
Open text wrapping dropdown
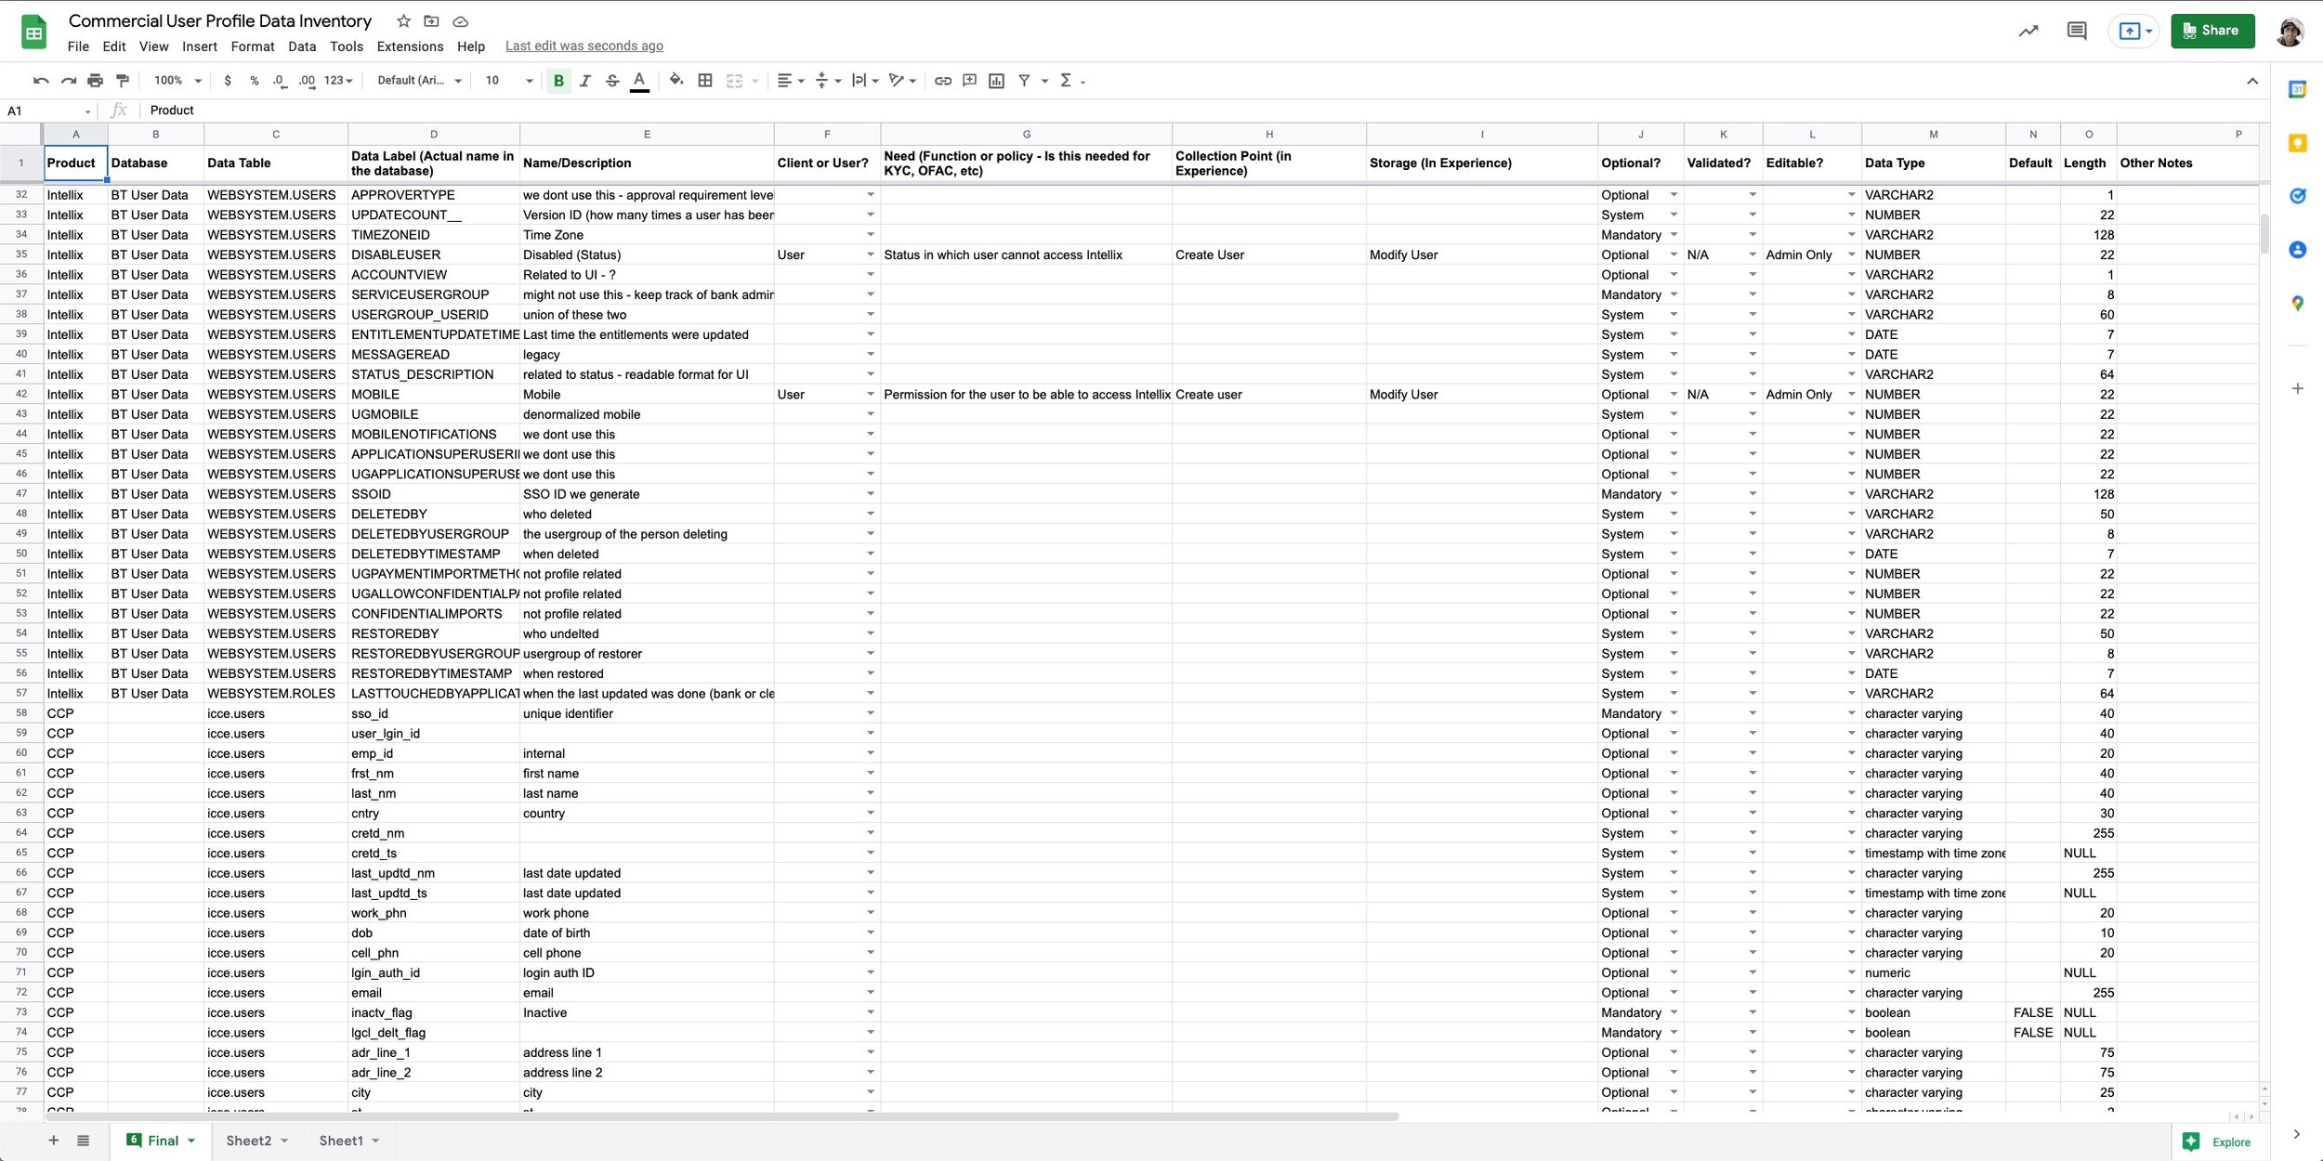[865, 81]
